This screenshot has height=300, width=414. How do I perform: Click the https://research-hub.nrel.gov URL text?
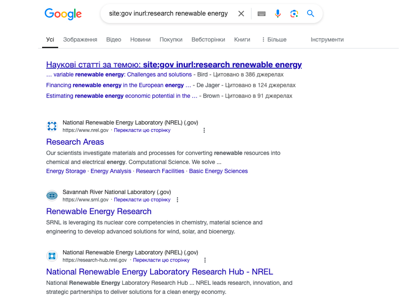95,260
